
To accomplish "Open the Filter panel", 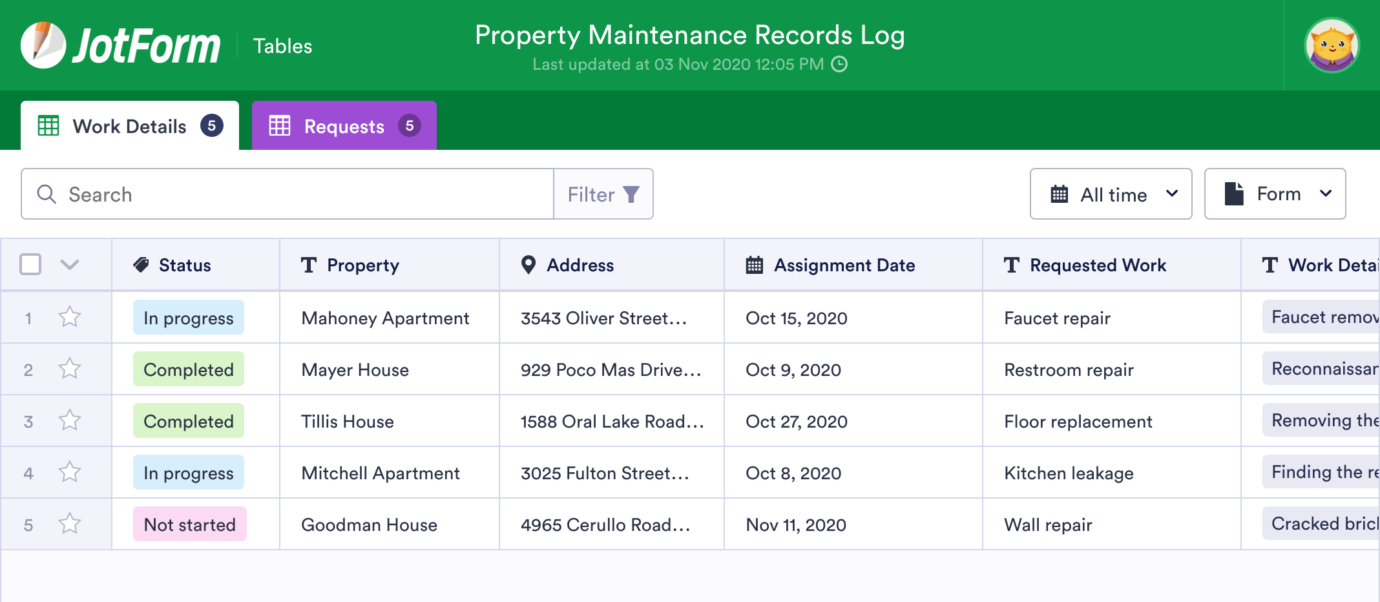I will click(602, 194).
